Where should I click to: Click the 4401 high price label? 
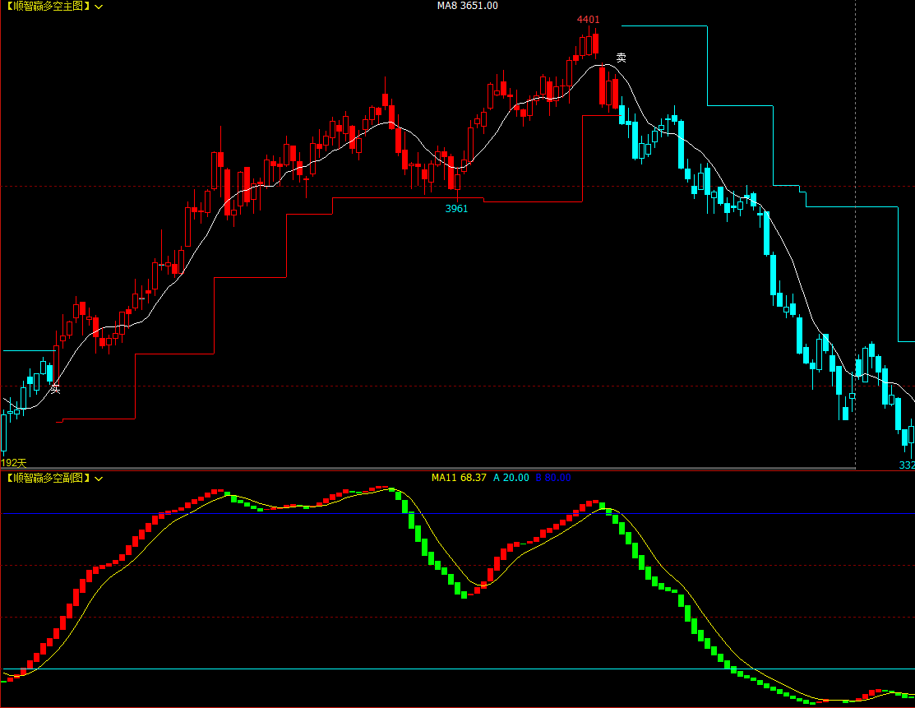(589, 20)
